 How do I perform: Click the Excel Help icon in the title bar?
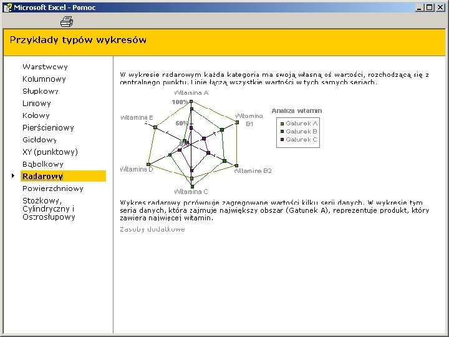coord(7,7)
